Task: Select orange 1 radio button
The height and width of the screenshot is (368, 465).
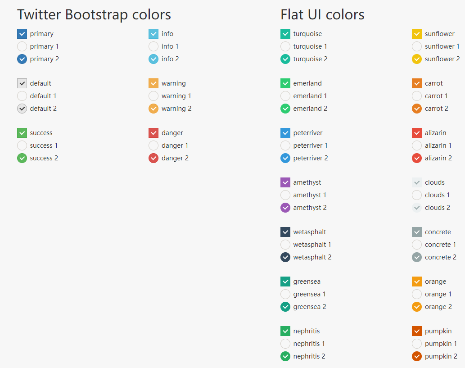Action: point(417,294)
